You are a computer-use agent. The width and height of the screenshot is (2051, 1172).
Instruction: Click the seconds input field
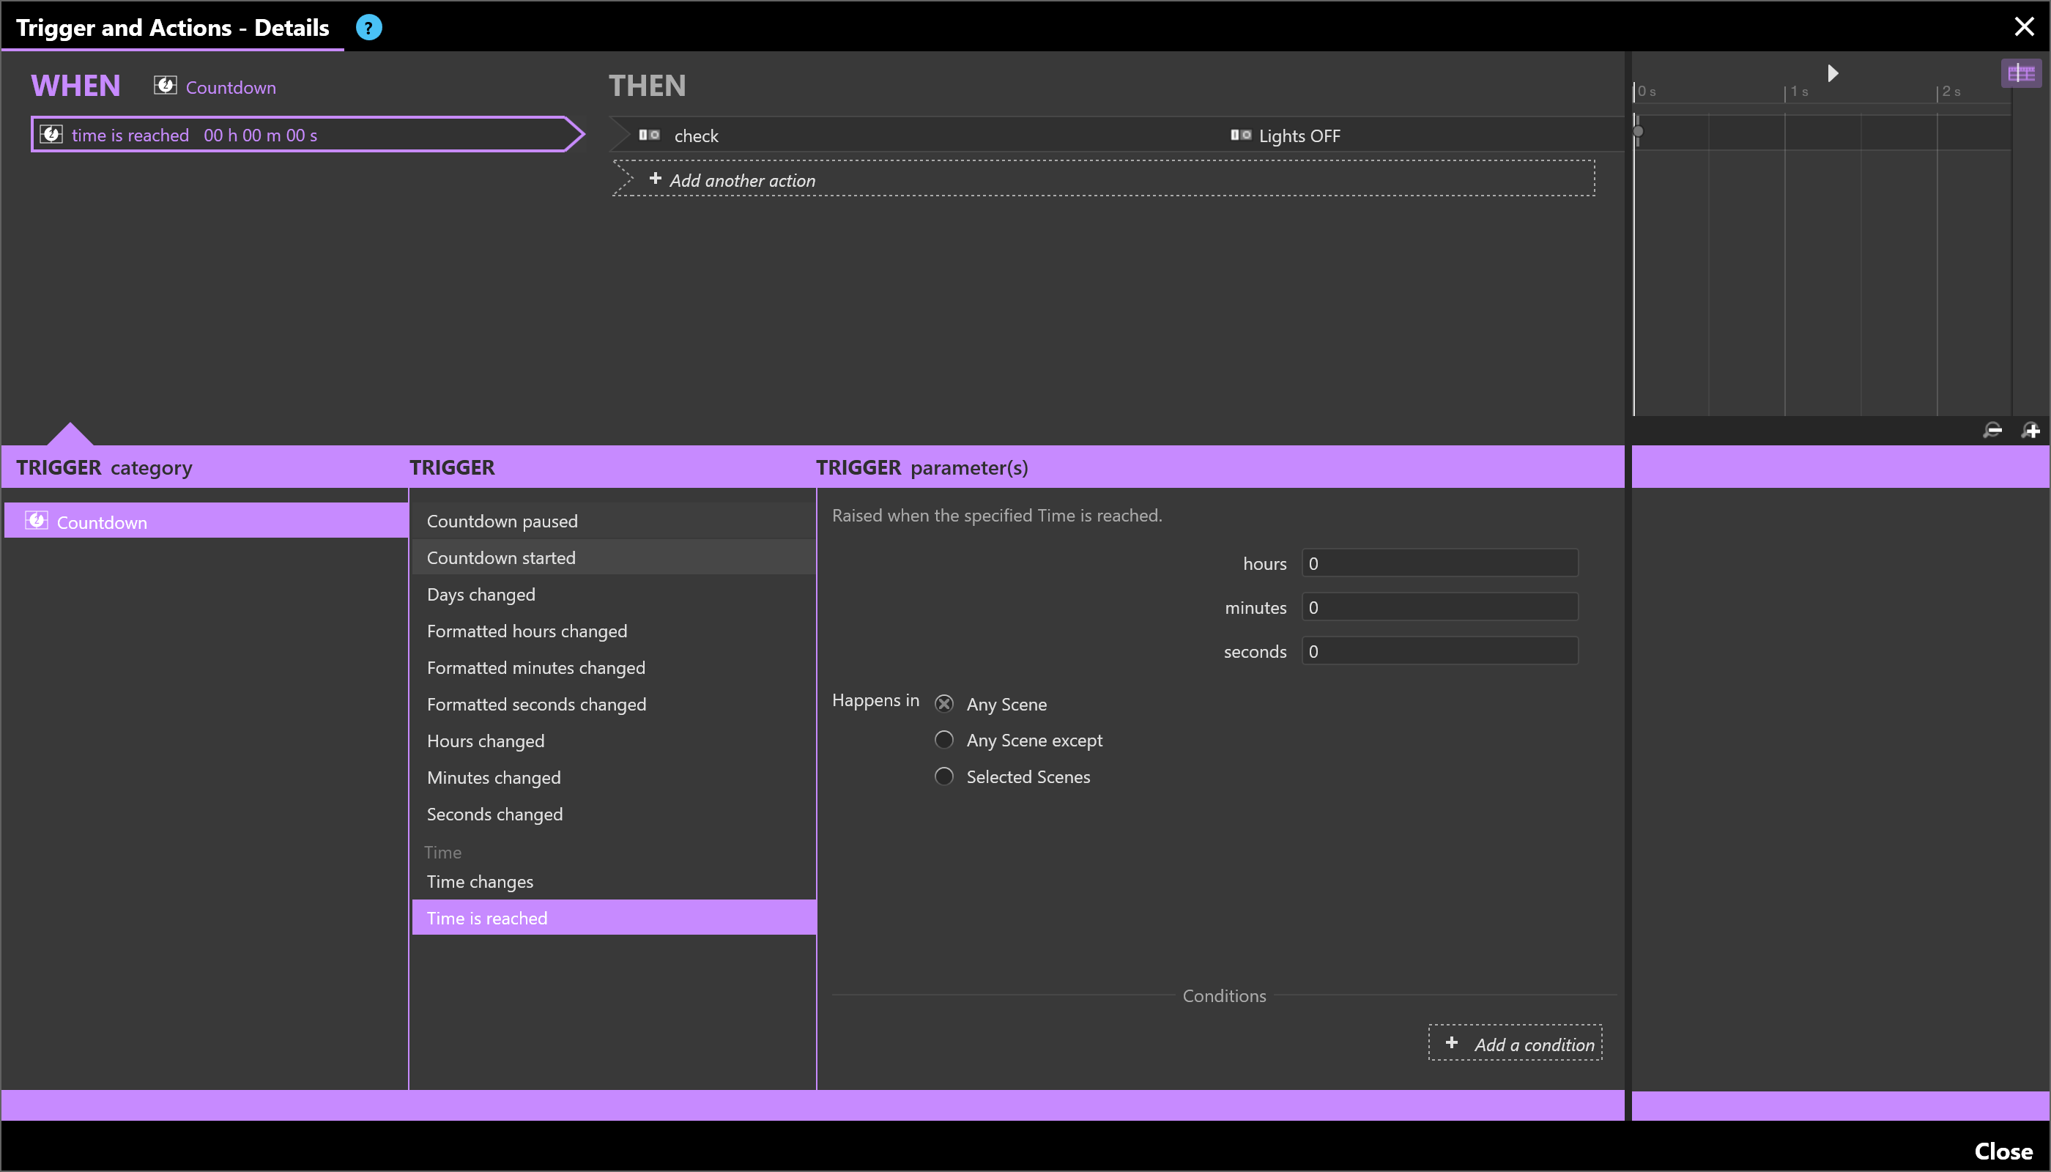pyautogui.click(x=1440, y=651)
